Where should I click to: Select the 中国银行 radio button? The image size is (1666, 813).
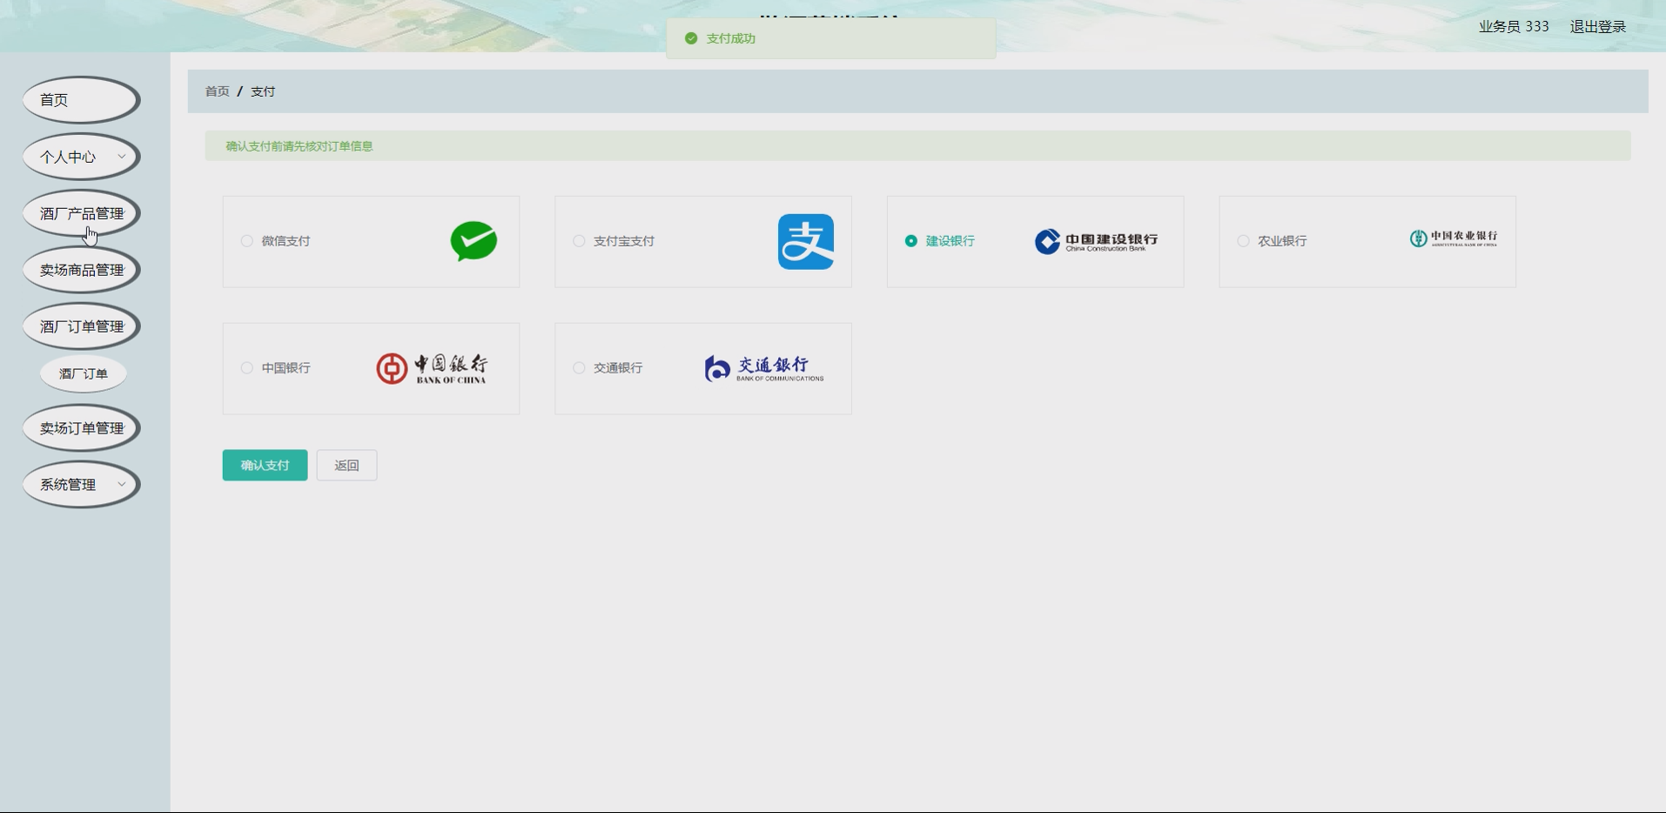(x=247, y=368)
